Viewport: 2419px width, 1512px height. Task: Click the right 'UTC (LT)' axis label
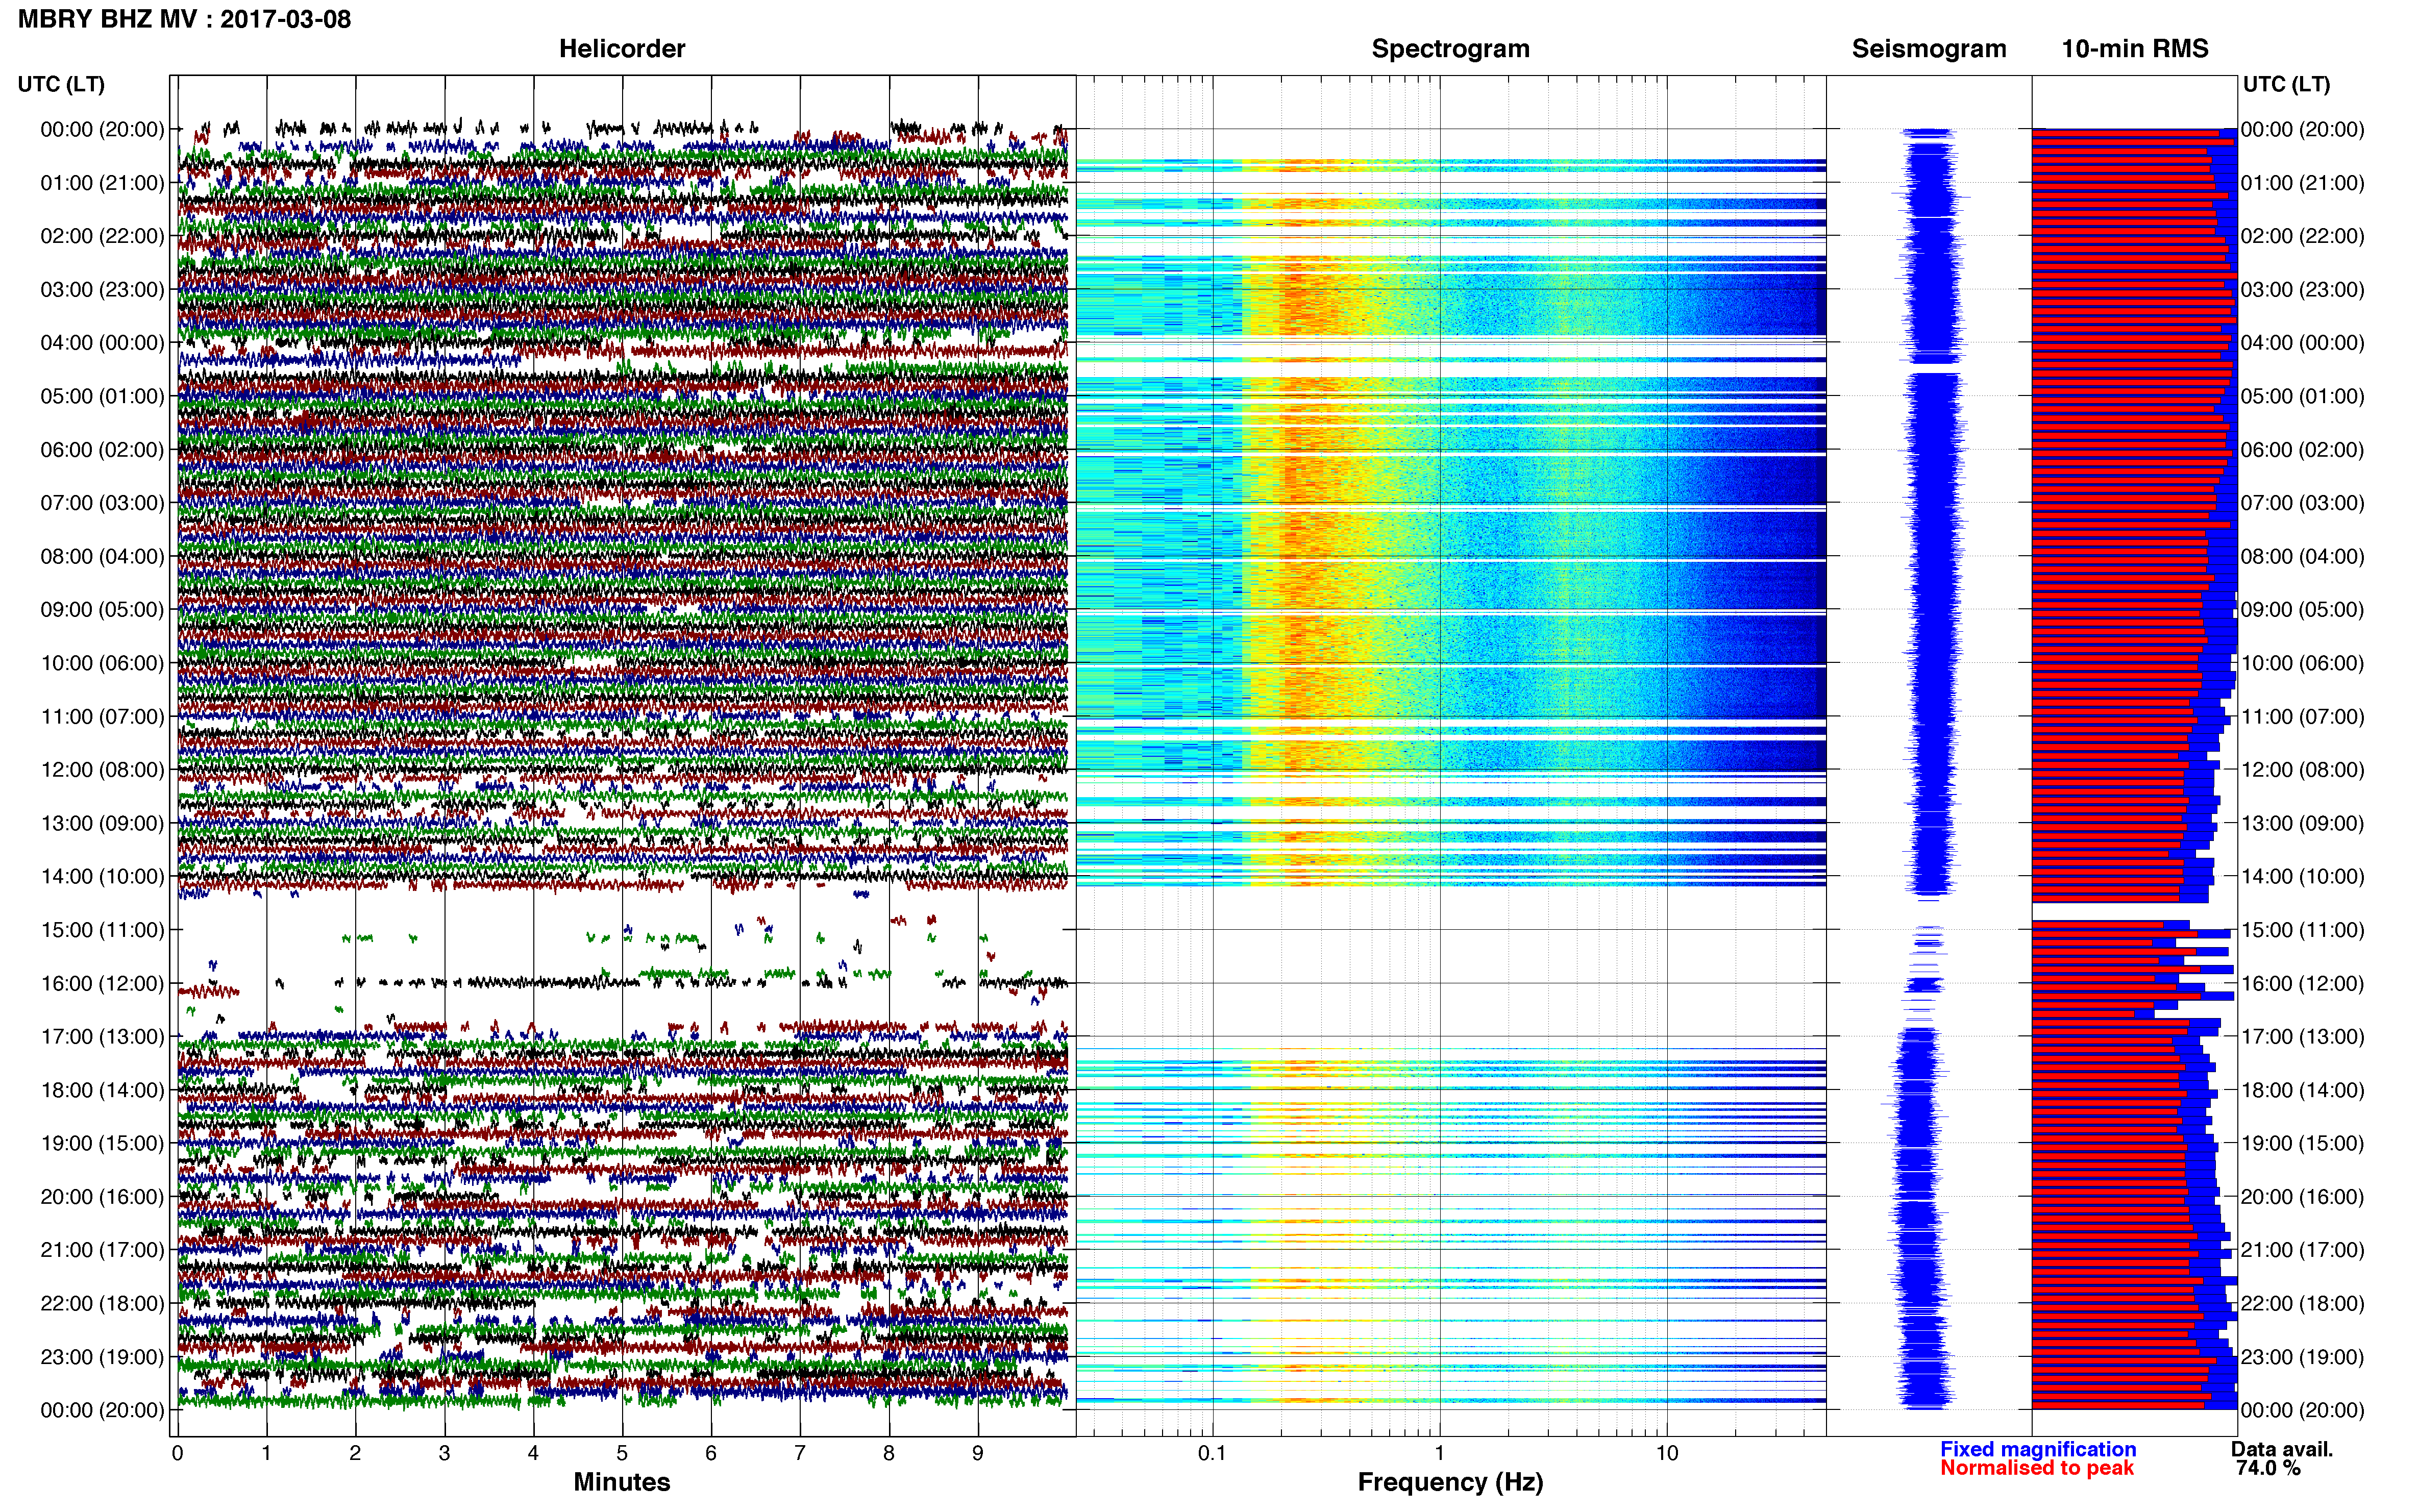click(2287, 84)
